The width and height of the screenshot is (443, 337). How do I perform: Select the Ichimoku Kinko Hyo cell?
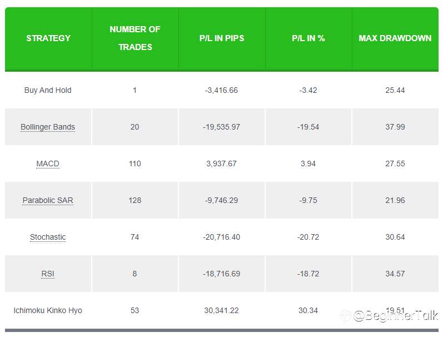coord(48,310)
